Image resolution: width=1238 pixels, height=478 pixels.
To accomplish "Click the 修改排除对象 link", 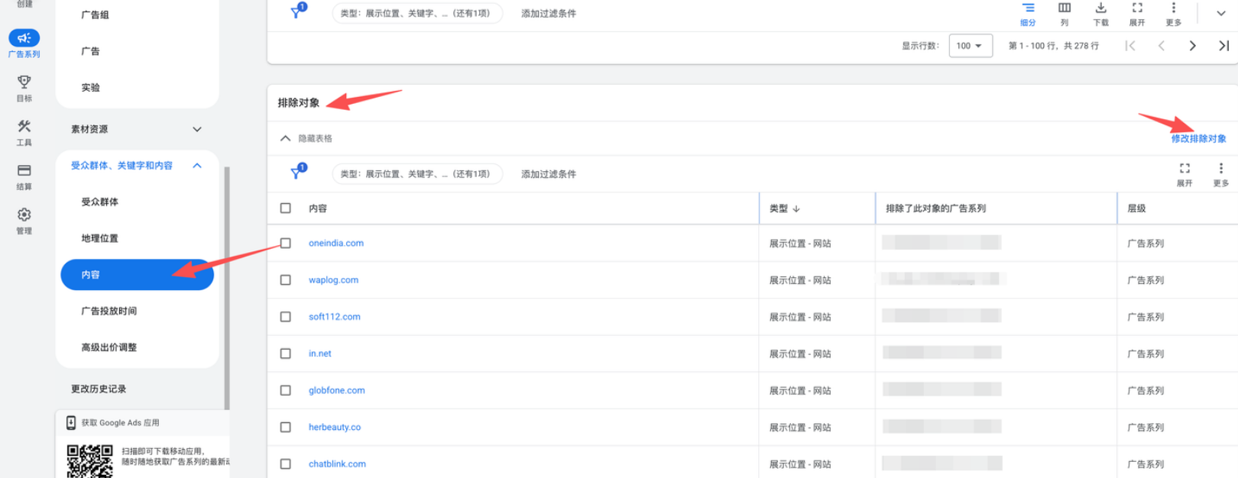I will (1198, 138).
